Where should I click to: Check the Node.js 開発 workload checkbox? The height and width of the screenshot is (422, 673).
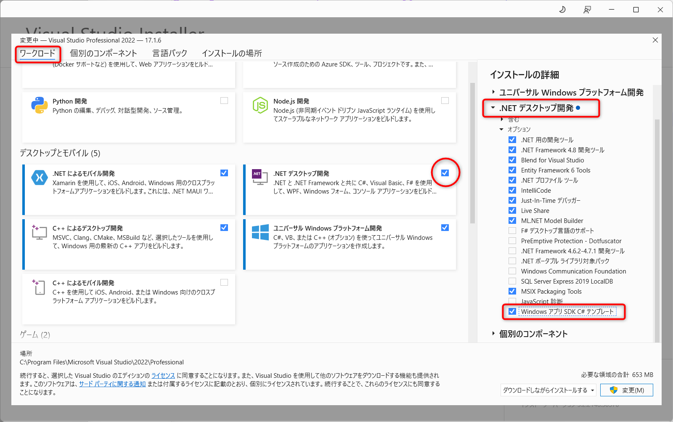[445, 101]
